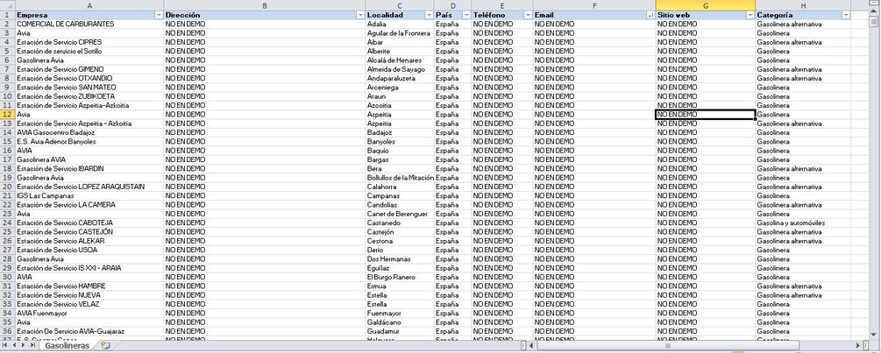Select row 24 header
The width and height of the screenshot is (881, 353).
coord(7,222)
